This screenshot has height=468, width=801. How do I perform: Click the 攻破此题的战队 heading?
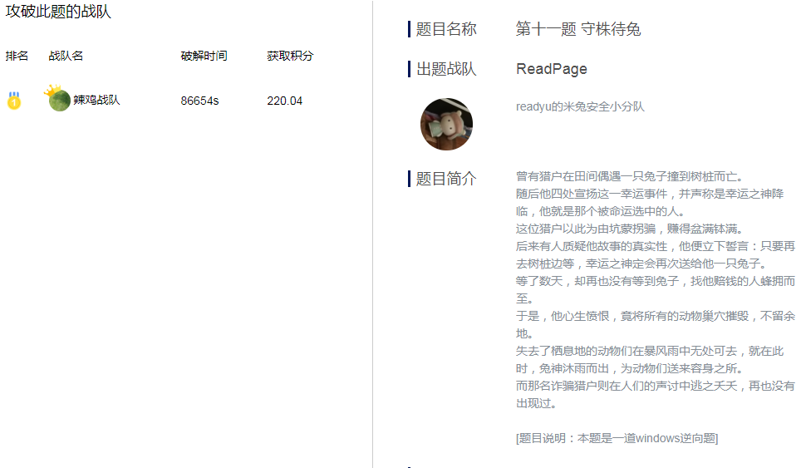(x=58, y=12)
